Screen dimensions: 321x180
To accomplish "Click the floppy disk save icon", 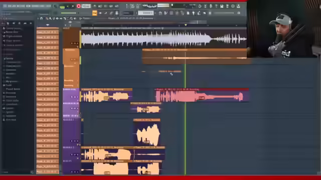I will point(222,6).
